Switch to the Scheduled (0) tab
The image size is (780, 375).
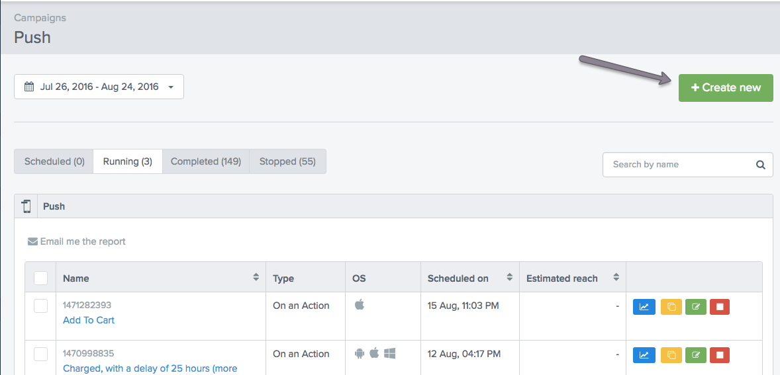point(54,161)
